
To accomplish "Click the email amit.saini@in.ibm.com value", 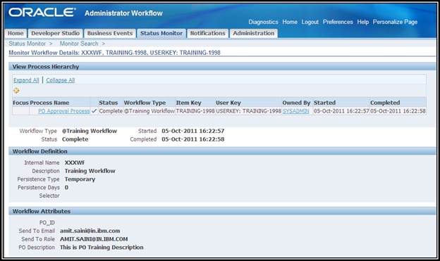I will click(90, 231).
